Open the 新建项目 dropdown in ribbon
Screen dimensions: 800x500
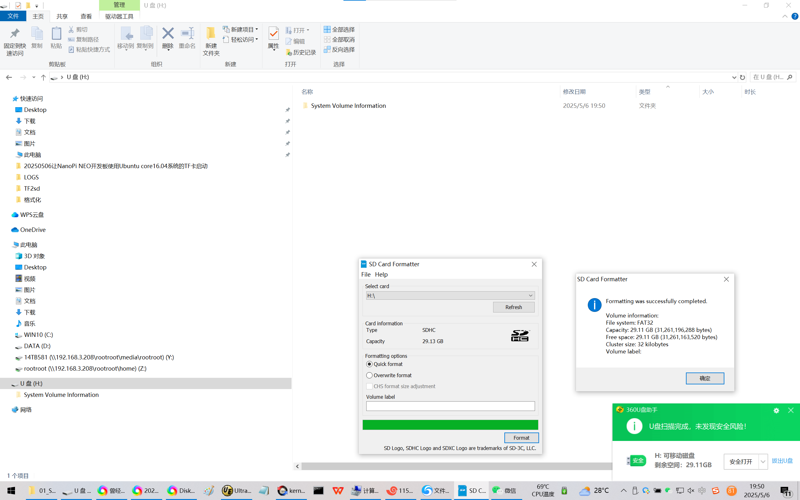pyautogui.click(x=241, y=29)
